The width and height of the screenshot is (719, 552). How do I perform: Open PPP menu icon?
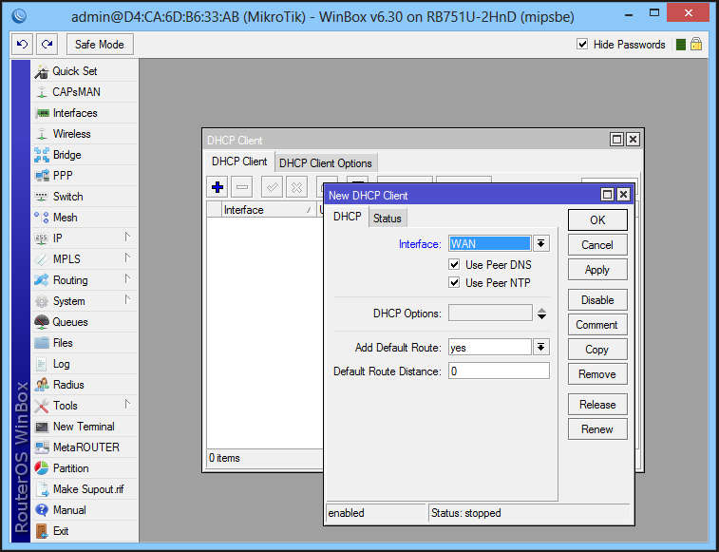[x=42, y=176]
